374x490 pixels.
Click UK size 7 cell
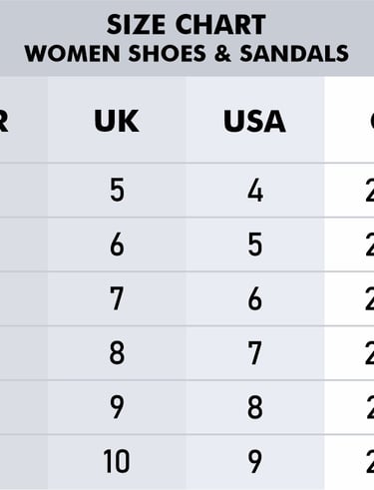(117, 298)
